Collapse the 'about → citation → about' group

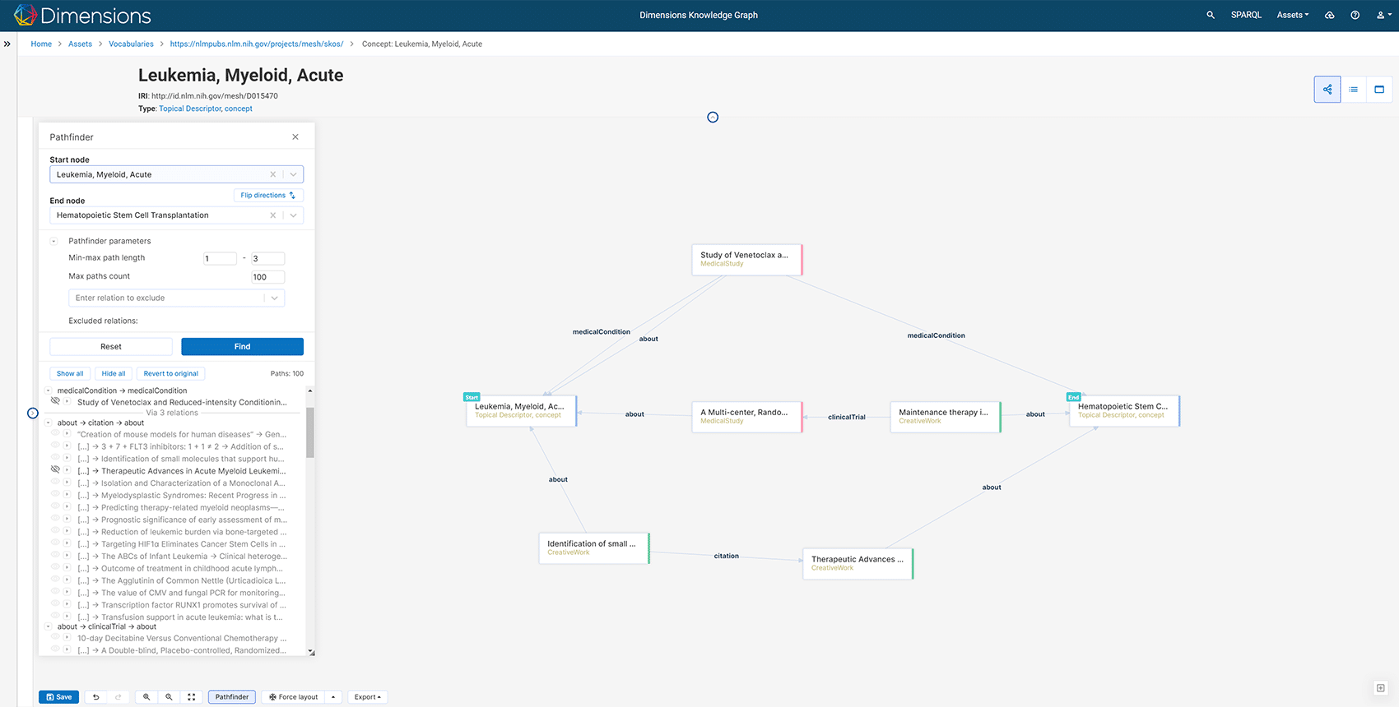click(49, 423)
